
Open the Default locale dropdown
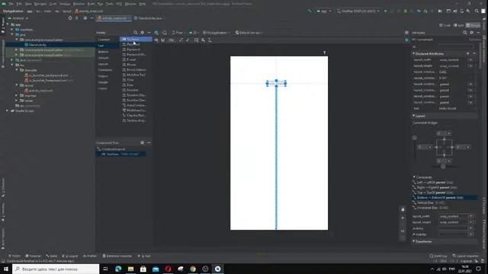point(249,33)
